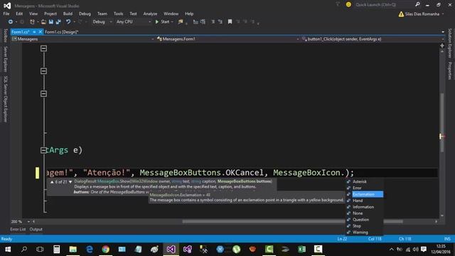The image size is (455, 256).
Task: Close the Form1.cs tab
Action: (41, 32)
